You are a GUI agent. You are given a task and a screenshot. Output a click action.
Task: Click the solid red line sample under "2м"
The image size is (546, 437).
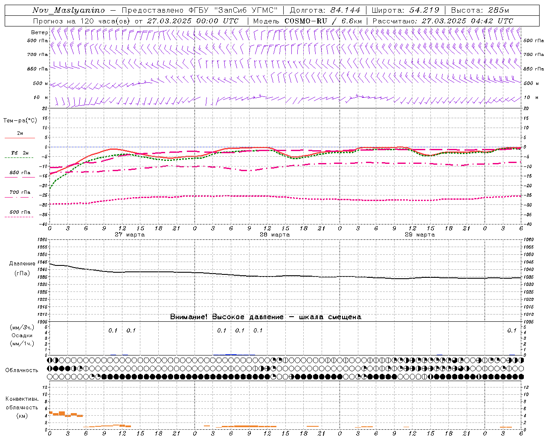(20, 138)
